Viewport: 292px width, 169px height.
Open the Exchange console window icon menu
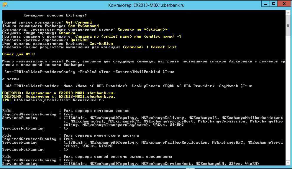pos(5,5)
